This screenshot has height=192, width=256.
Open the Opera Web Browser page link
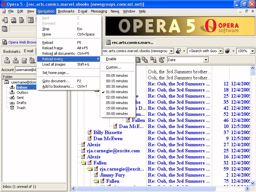(22, 42)
